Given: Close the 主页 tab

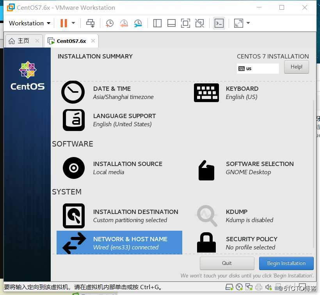Looking at the screenshot, I should pyautogui.click(x=37, y=41).
